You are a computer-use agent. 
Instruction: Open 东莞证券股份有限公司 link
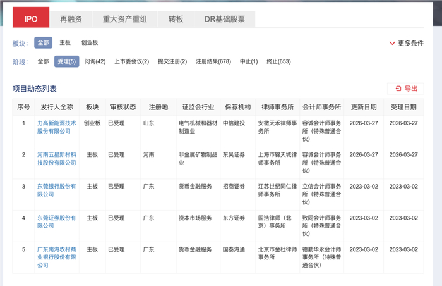57,222
